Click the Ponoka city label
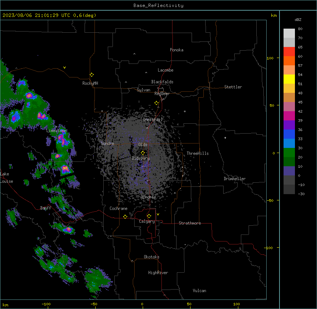This screenshot has height=309, width=317. pyautogui.click(x=177, y=50)
